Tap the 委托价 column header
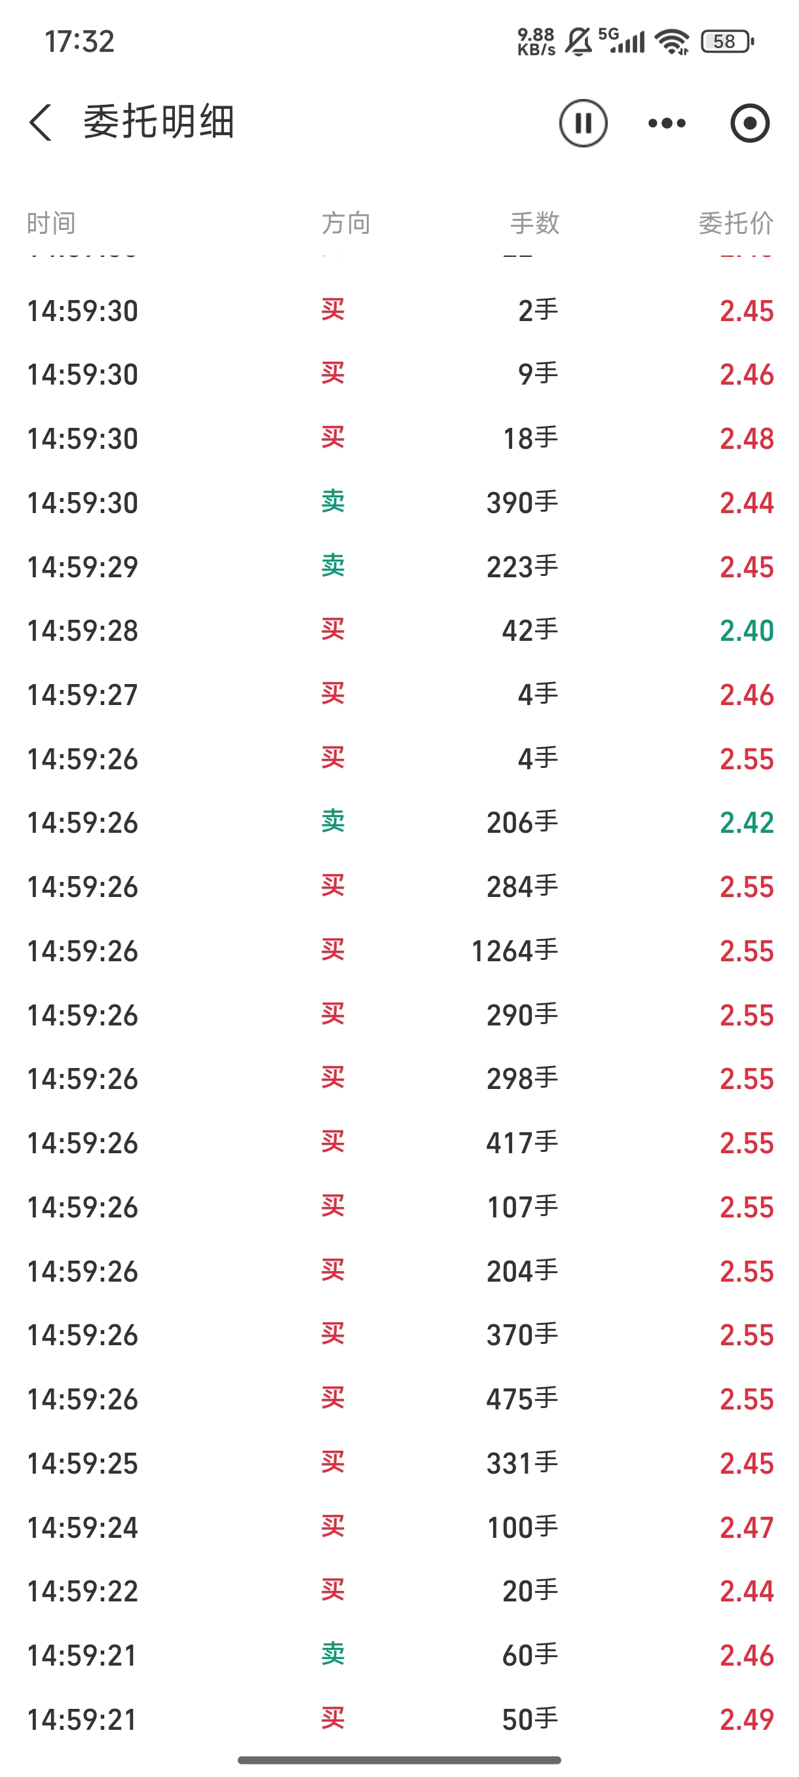 (x=735, y=223)
